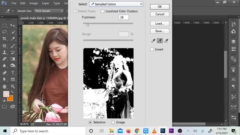Image resolution: width=240 pixels, height=135 pixels.
Task: Click the taskbar search box
Action: click(48, 131)
